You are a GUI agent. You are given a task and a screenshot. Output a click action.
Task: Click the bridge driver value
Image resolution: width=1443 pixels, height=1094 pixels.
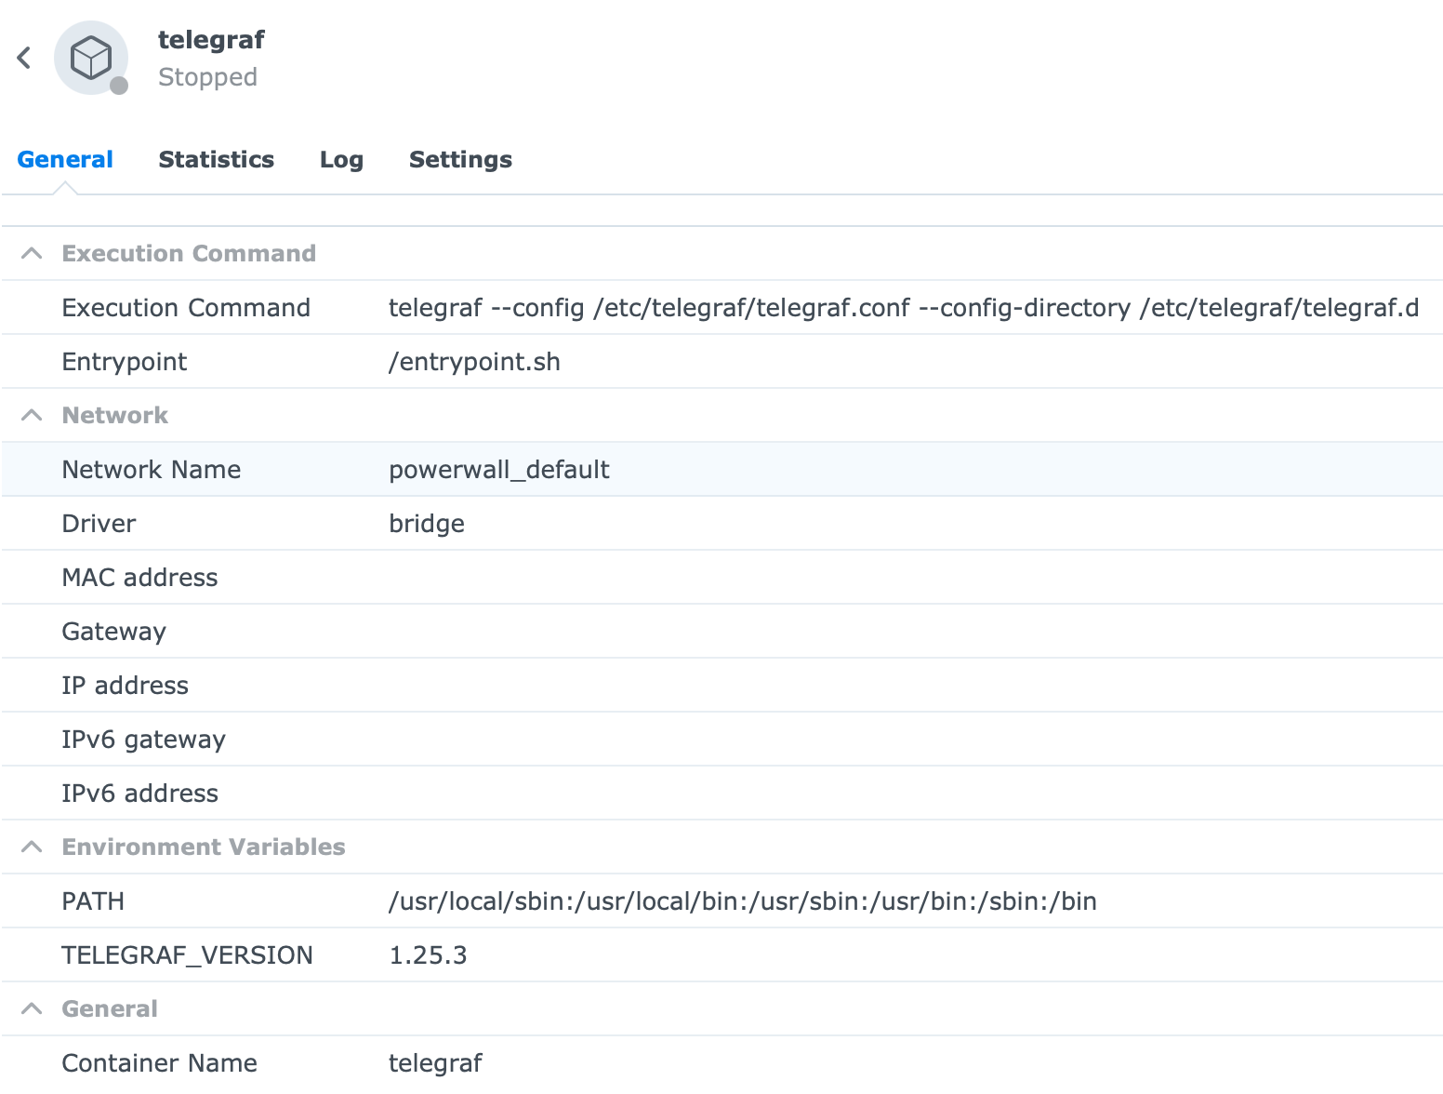tap(427, 523)
